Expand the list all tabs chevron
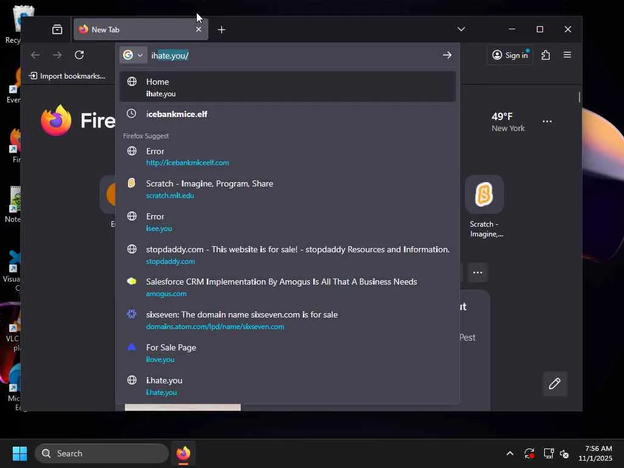The height and width of the screenshot is (468, 624). 461,29
